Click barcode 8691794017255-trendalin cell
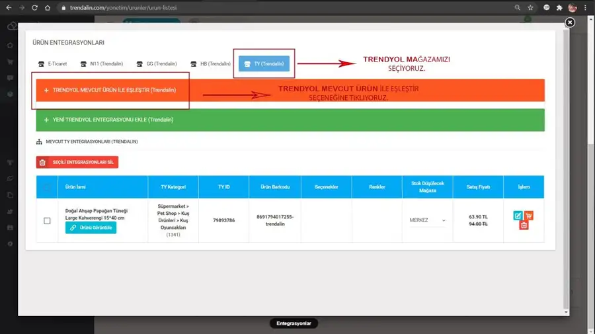The width and height of the screenshot is (595, 334). [275, 220]
